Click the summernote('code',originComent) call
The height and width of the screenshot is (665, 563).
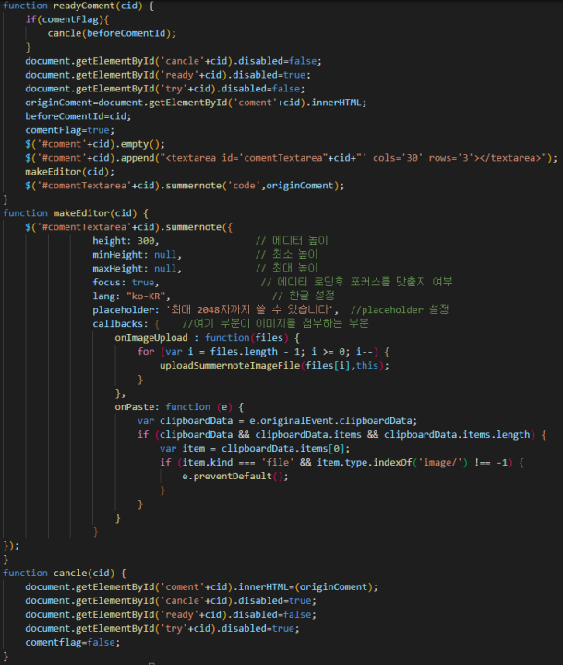[x=255, y=186]
